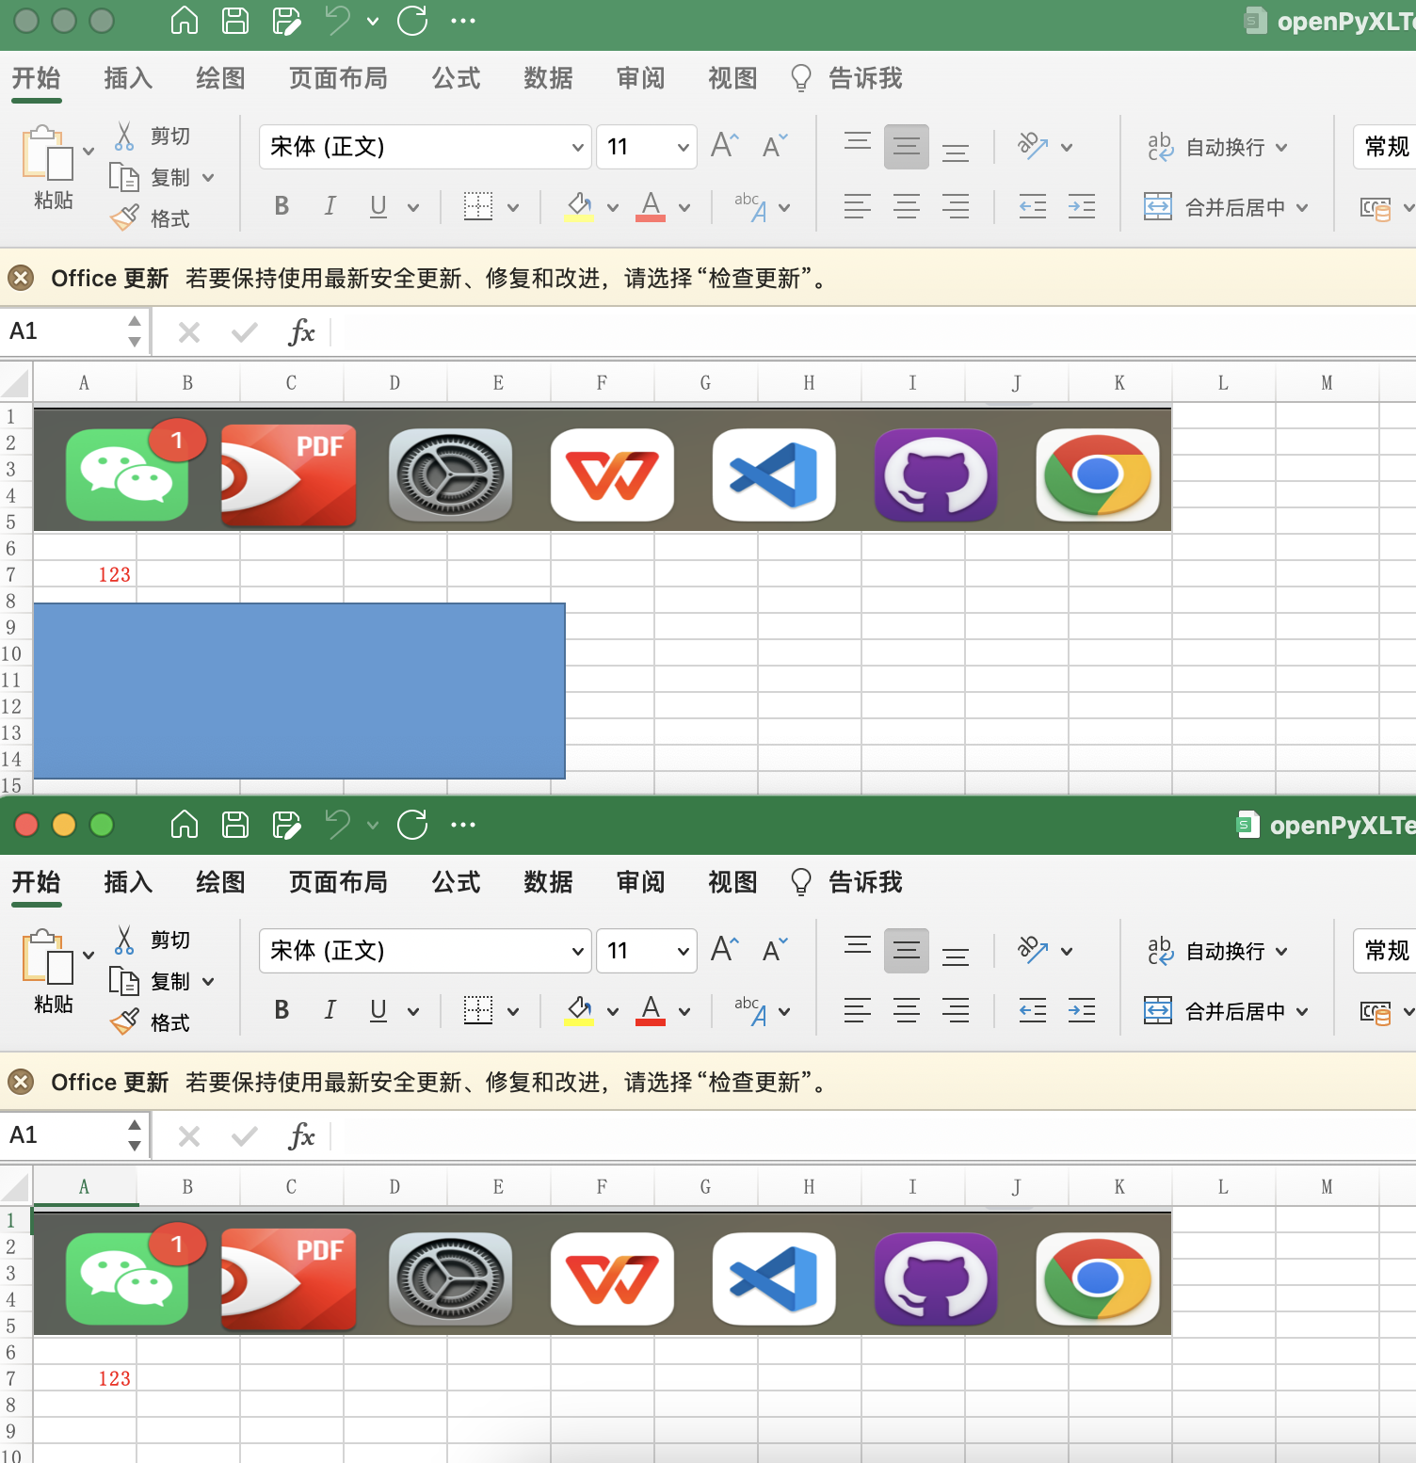Expand the font size 11 dropdown in the upper window
This screenshot has width=1416, height=1463.
[x=683, y=147]
